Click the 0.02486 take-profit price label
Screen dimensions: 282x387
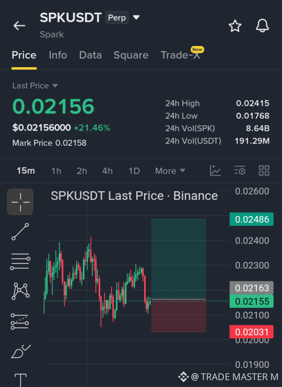[251, 219]
